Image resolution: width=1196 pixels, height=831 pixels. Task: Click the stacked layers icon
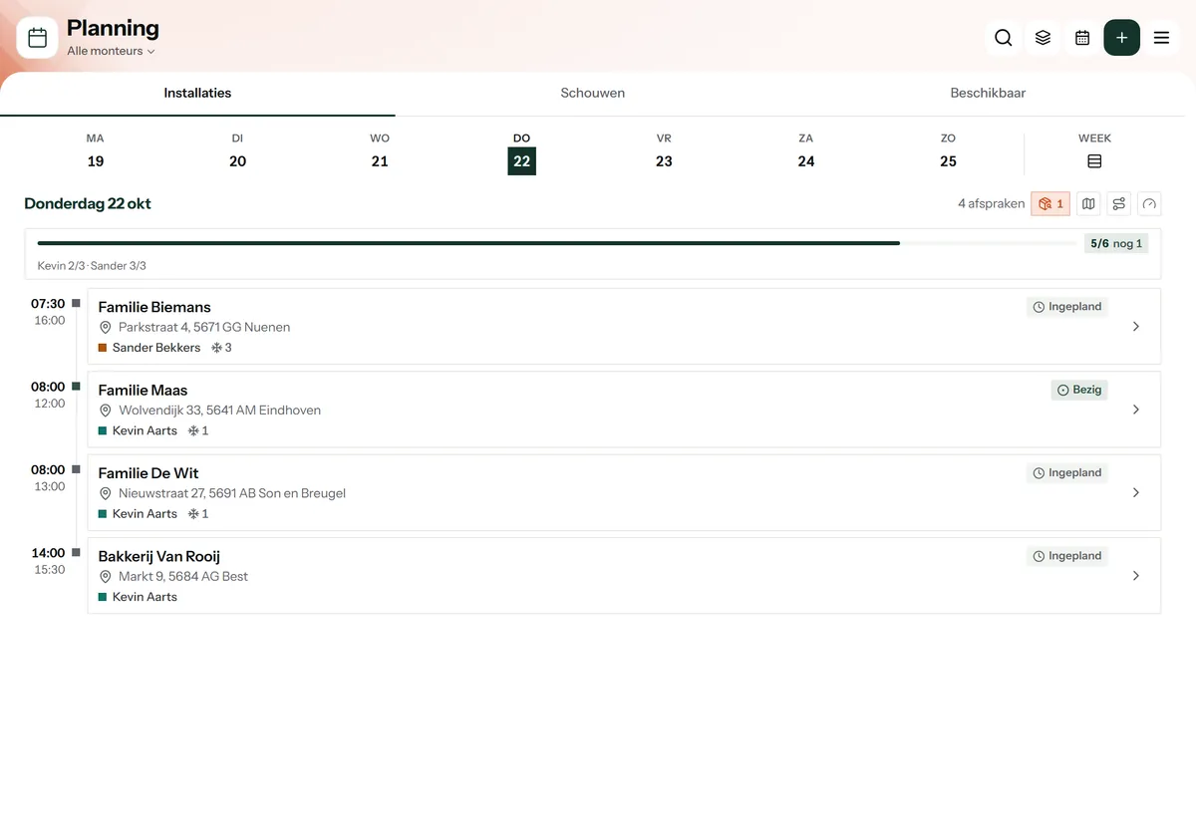coord(1043,38)
